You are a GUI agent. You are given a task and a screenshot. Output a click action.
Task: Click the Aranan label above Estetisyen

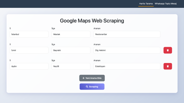click(x=97, y=60)
